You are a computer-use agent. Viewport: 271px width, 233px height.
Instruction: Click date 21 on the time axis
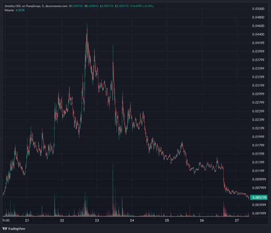point(27,220)
